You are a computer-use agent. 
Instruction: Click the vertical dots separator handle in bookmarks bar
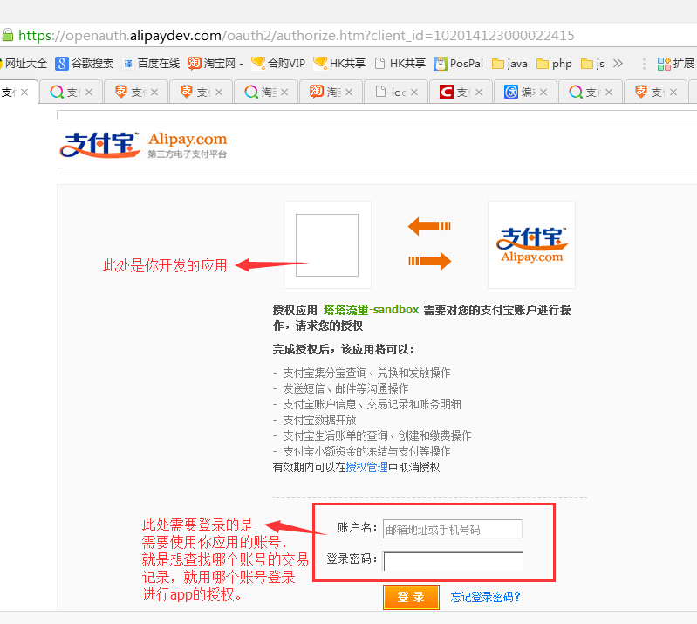[x=644, y=64]
